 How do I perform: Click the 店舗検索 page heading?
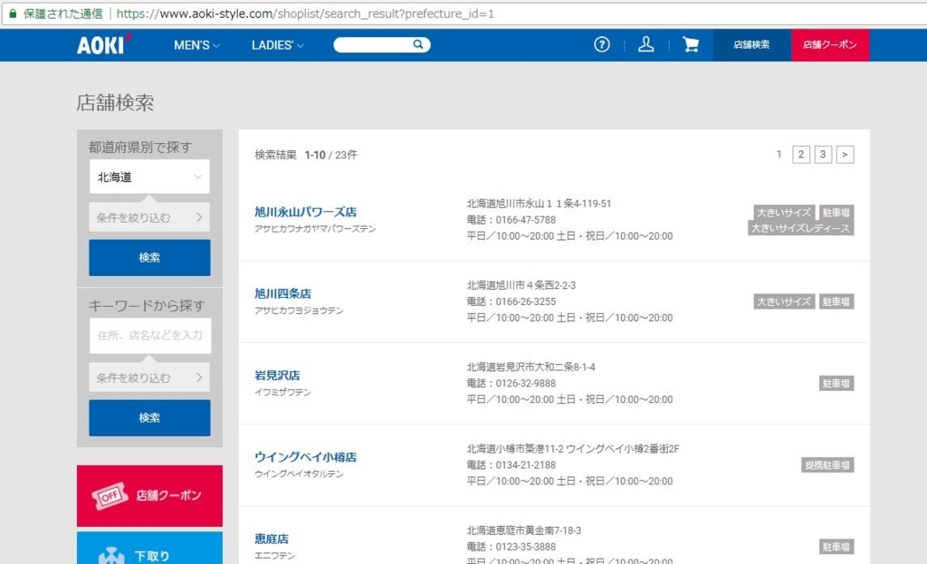(115, 102)
